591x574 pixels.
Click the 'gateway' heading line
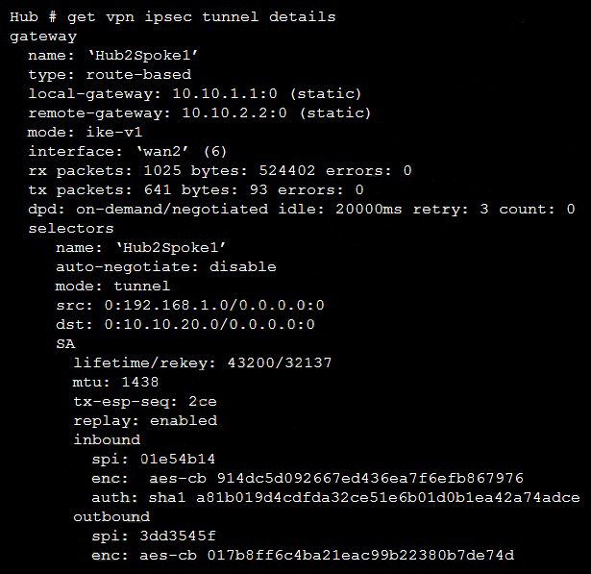point(42,36)
